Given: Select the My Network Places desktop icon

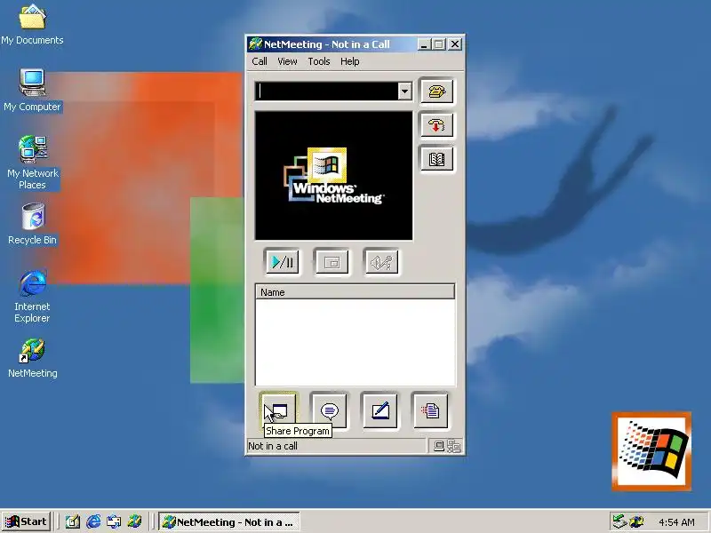Looking at the screenshot, I should (32, 163).
